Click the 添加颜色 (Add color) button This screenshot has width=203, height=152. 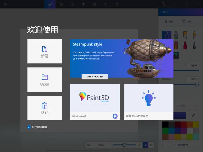click(x=181, y=145)
